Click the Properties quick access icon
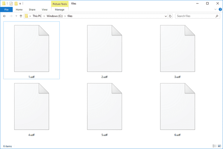The height and width of the screenshot is (149, 223). click(x=11, y=3)
